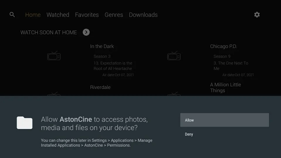Click the folder icon in permission dialog
Image resolution: width=281 pixels, height=158 pixels.
(25, 123)
